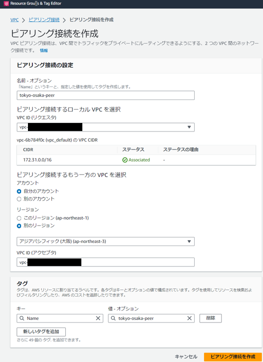Click the Resource Groups & Tag Editor title
The image size is (263, 362).
pyautogui.click(x=36, y=3)
